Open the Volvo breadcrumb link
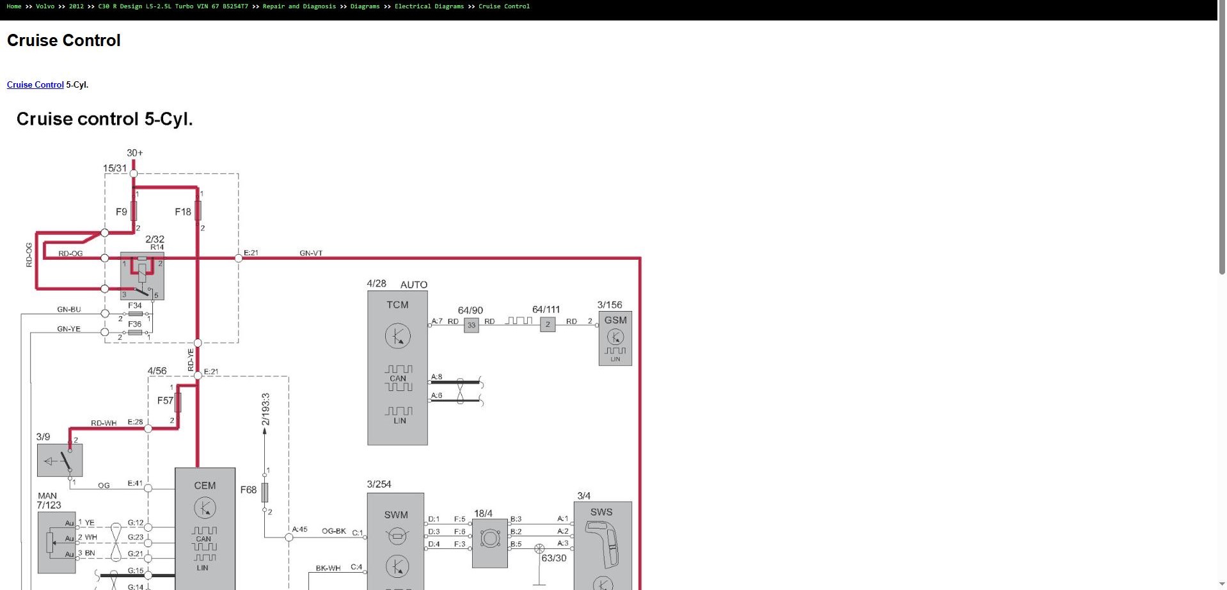This screenshot has height=590, width=1227. [x=45, y=6]
